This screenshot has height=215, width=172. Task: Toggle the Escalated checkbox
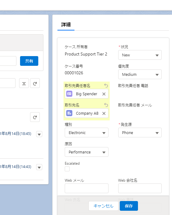pyautogui.click(x=67, y=169)
